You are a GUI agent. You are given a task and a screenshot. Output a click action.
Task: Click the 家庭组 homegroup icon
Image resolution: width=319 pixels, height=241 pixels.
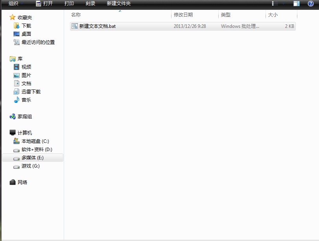coord(13,117)
